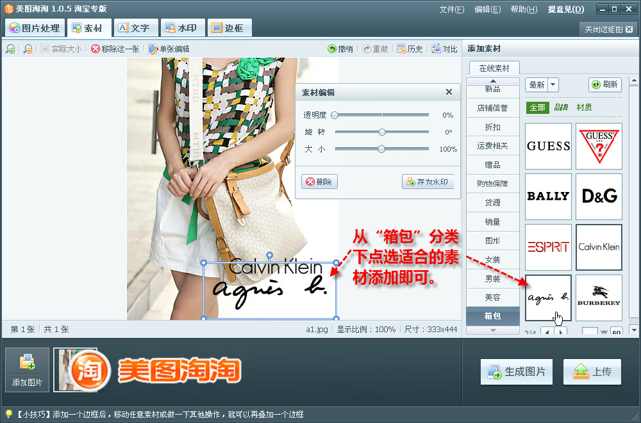Image resolution: width=641 pixels, height=423 pixels.
Task: Add the D&G logo material
Action: coord(599,197)
